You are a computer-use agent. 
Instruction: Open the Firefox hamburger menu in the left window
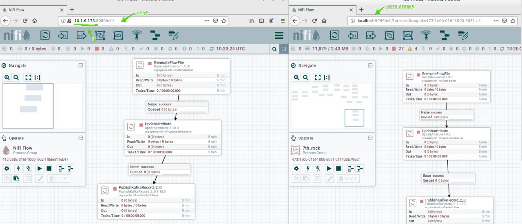coord(283,20)
